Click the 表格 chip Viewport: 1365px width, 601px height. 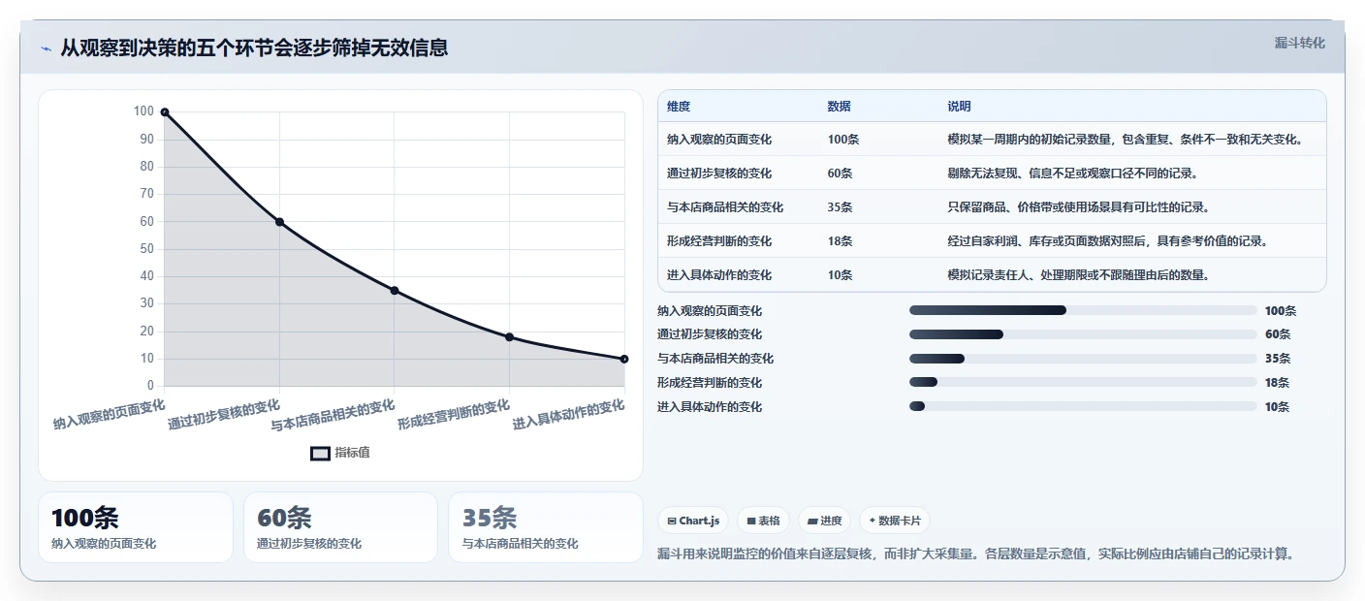763,521
